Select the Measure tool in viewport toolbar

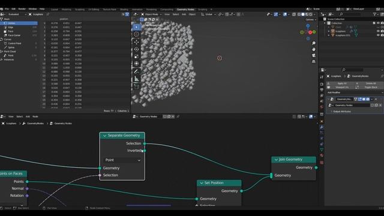tap(136, 79)
